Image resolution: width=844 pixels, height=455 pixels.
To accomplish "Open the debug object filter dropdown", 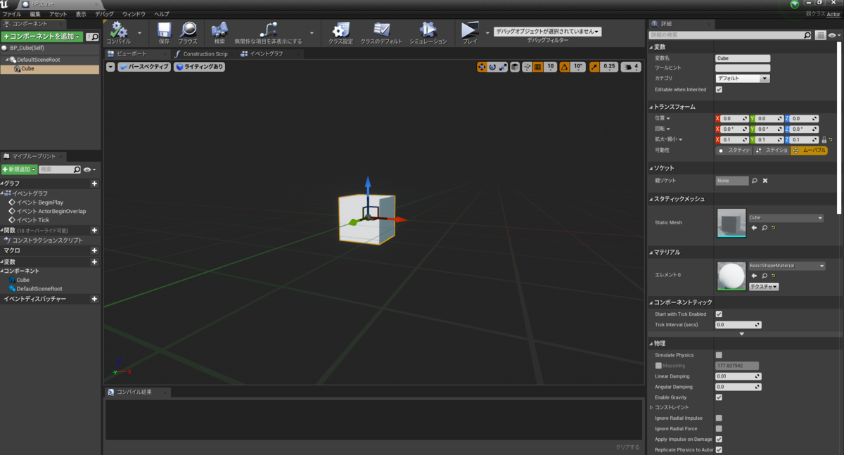I will point(547,32).
